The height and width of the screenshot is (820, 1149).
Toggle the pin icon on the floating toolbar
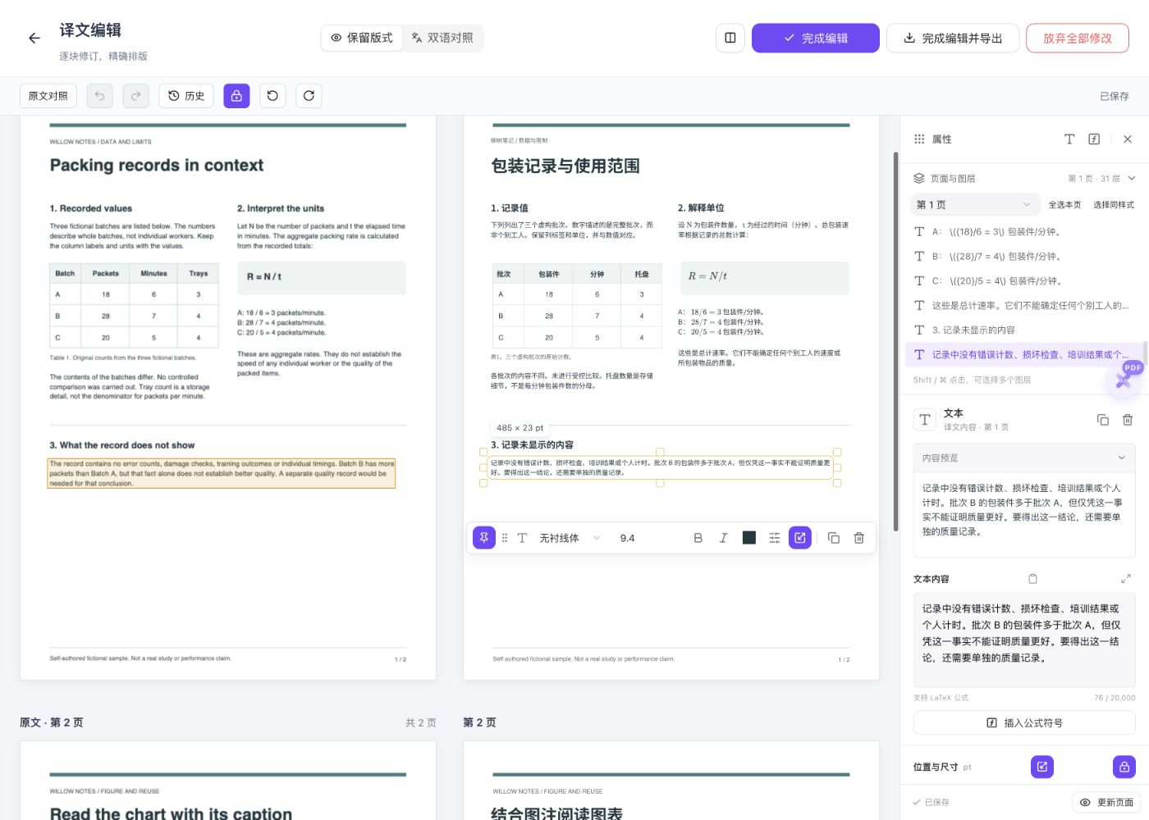click(x=484, y=538)
